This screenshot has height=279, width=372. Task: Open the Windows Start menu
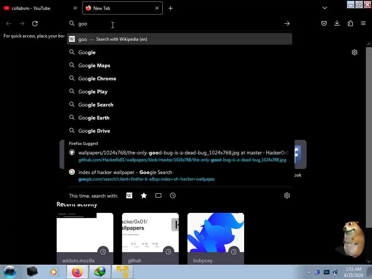(10, 272)
